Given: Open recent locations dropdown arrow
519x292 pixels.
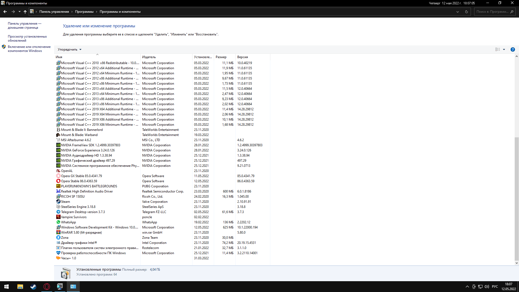Looking at the screenshot, I should click(19, 12).
